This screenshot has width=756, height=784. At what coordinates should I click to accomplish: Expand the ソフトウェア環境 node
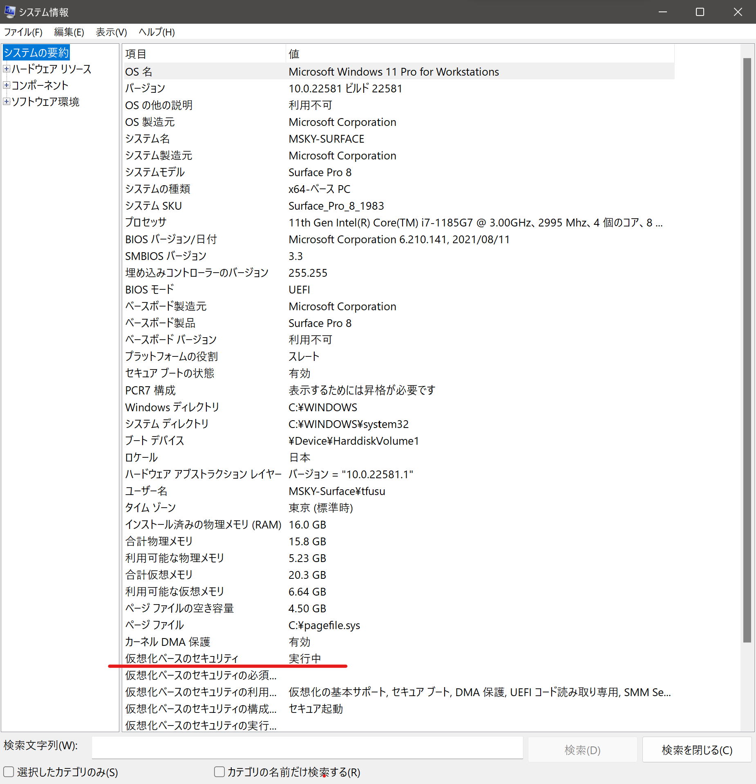tap(7, 102)
